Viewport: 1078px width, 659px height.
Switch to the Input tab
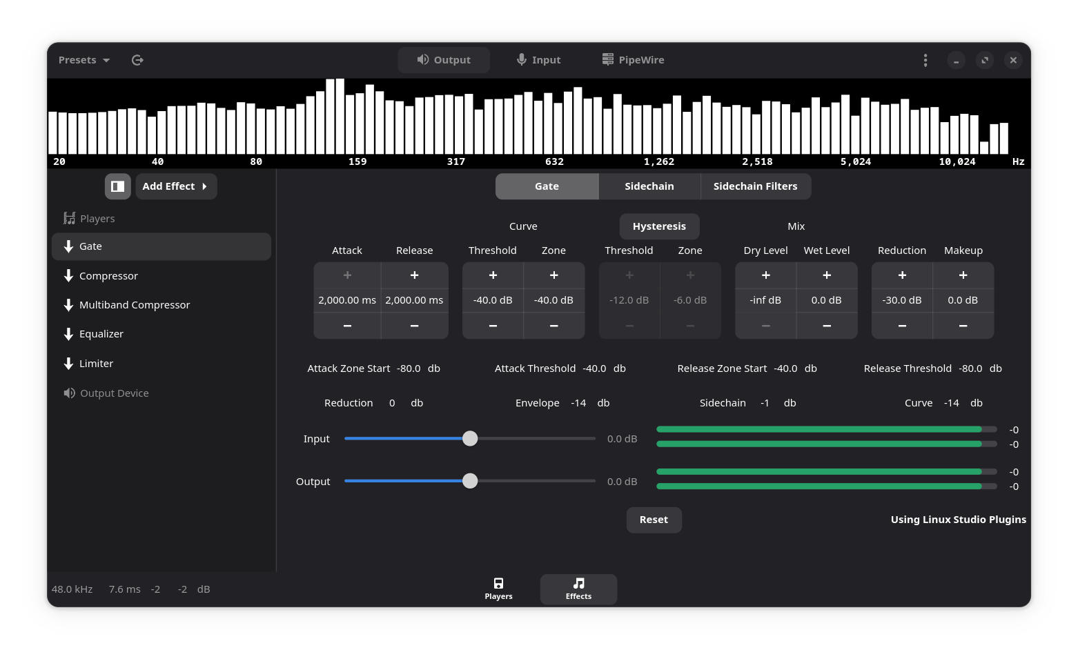click(x=538, y=60)
